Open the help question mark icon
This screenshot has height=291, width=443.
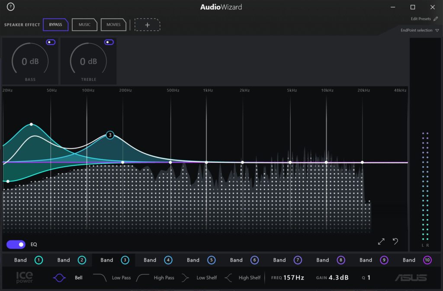(x=11, y=7)
